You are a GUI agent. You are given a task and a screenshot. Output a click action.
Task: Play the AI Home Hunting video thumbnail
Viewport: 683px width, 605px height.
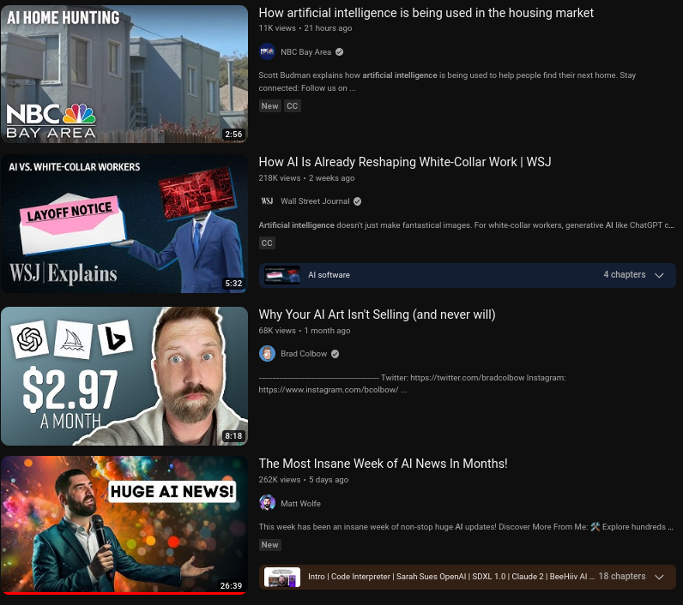tap(124, 74)
